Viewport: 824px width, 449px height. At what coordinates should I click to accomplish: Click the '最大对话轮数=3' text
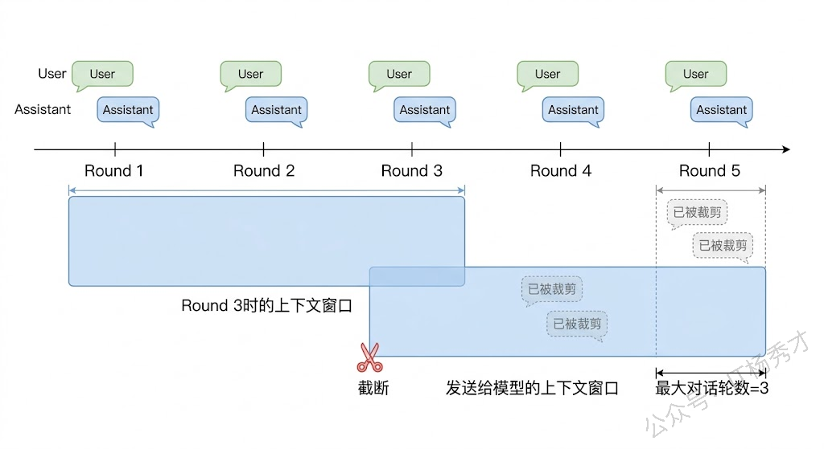711,390
